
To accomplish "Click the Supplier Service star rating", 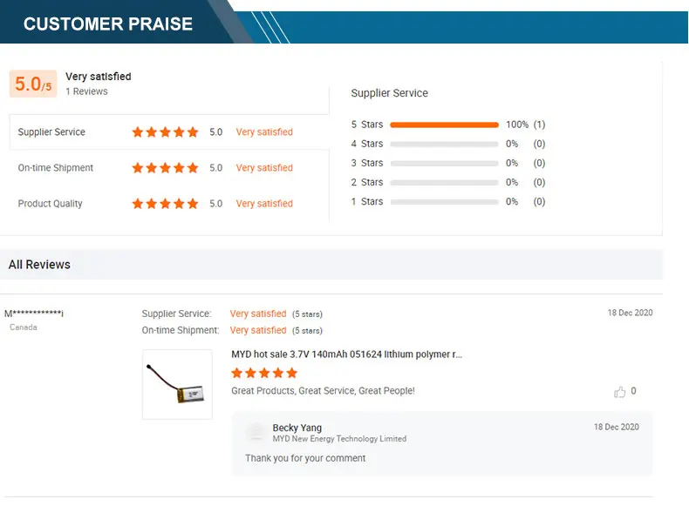I will tap(165, 132).
